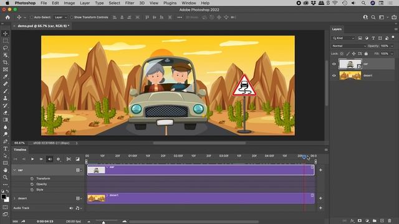The image size is (399, 224).
Task: Open the Audio Track music note menu
Action: (79, 208)
